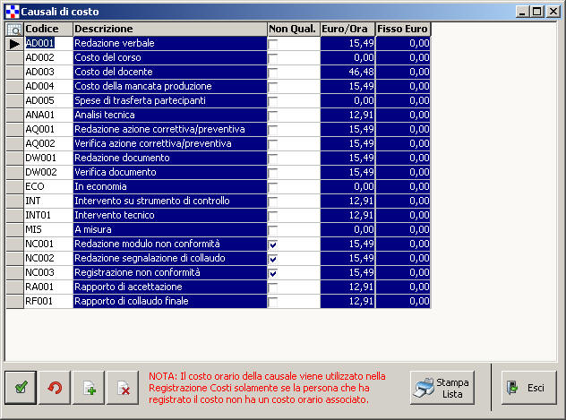Viewport: 566px width, 420px height.
Task: Edit the Euro/Ora value for ANA01
Action: point(347,115)
